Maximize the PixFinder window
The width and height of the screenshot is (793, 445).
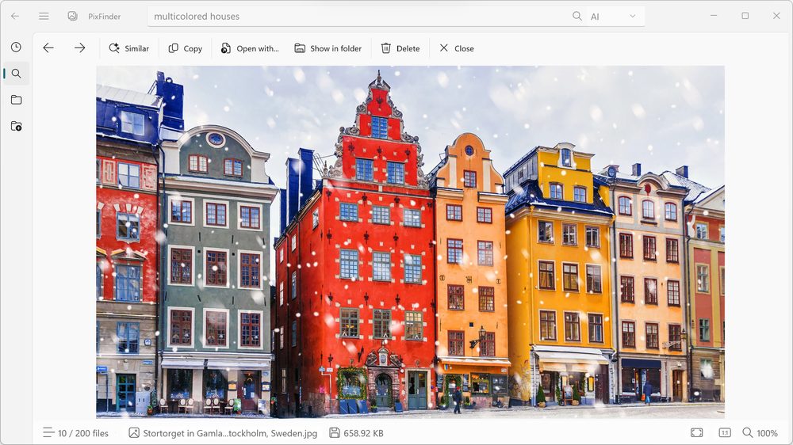pyautogui.click(x=745, y=16)
